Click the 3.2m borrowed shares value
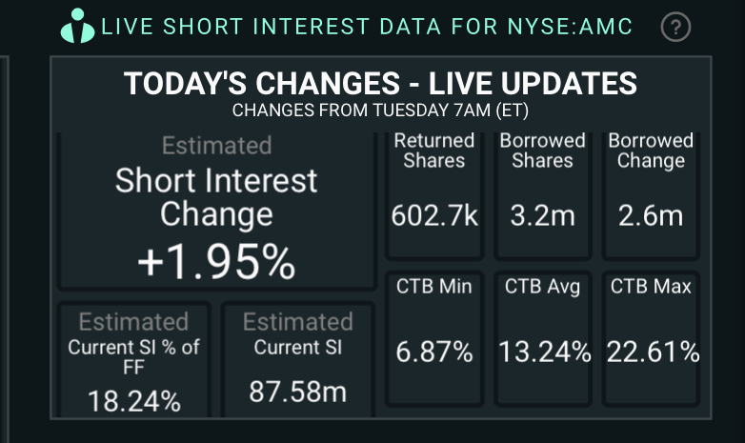Viewport: 745px width, 443px height. 542,216
